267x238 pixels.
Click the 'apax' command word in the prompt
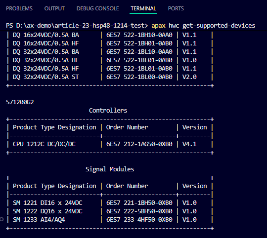158,26
